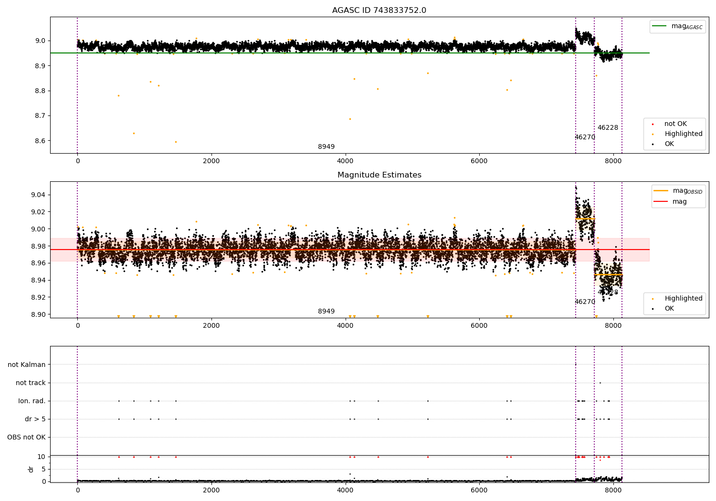Viewport: 716px width, 501px height.
Task: Click the 'dr > 5' row label
Action: (x=35, y=419)
